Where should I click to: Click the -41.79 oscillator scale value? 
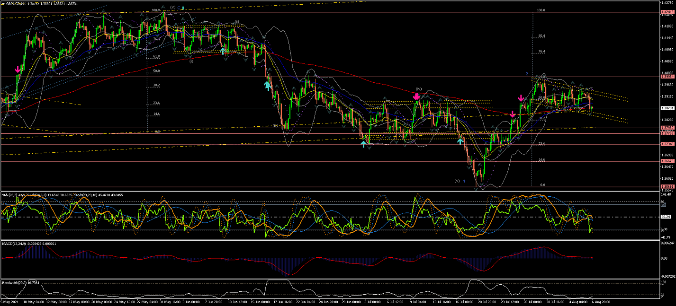pos(666,237)
